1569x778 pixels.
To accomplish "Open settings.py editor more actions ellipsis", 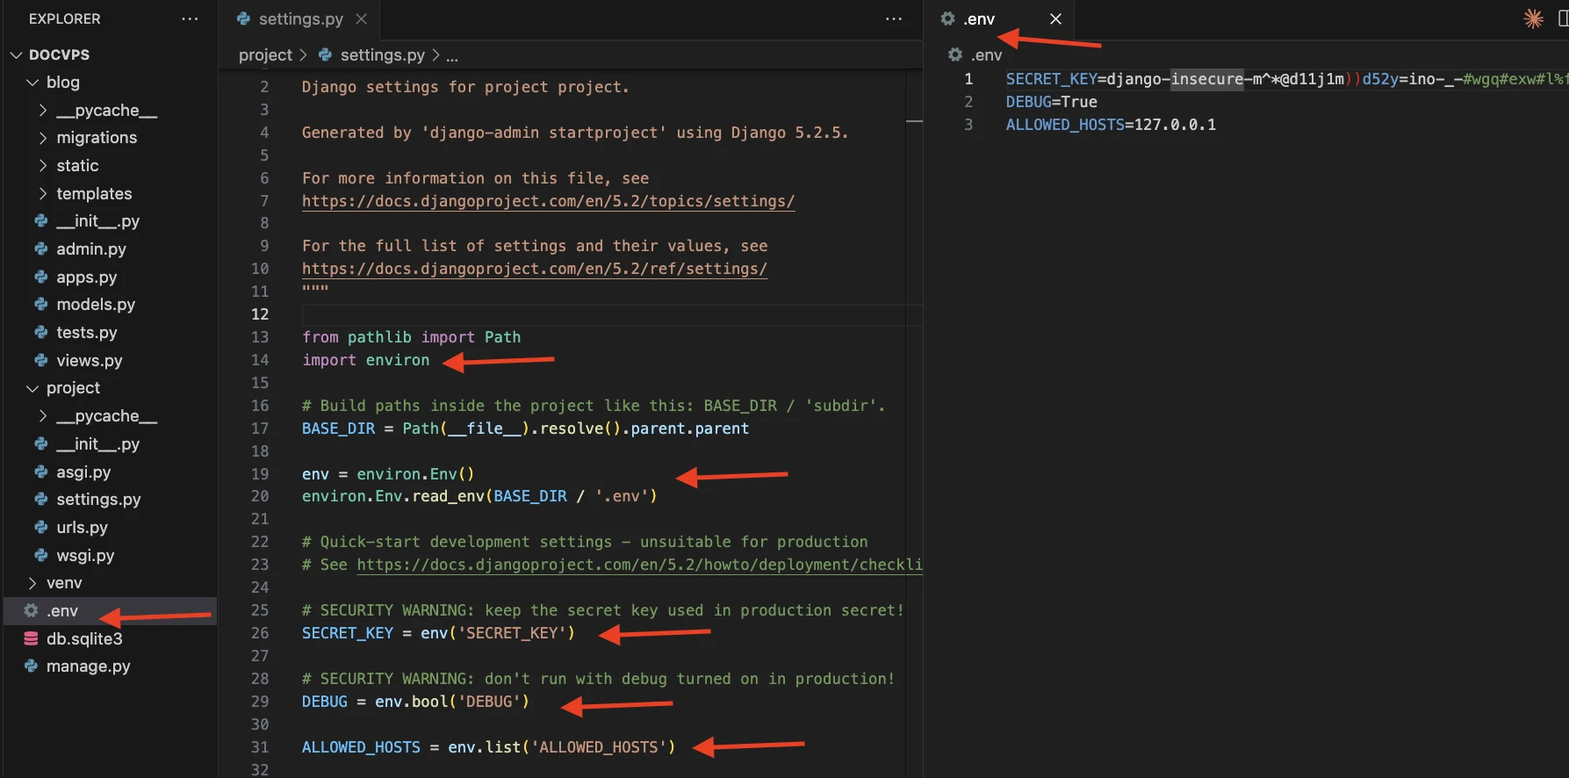I will coord(894,18).
